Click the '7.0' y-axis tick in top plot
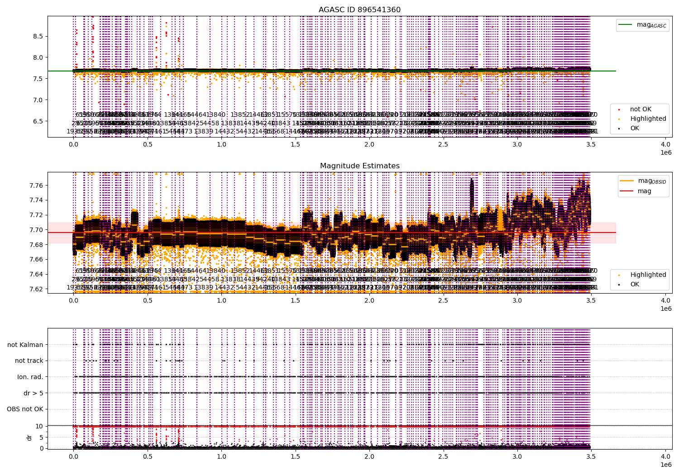Image resolution: width=679 pixels, height=475 pixels. [38, 100]
